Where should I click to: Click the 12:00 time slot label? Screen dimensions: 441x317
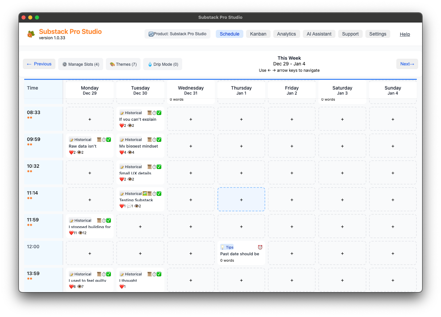33,247
